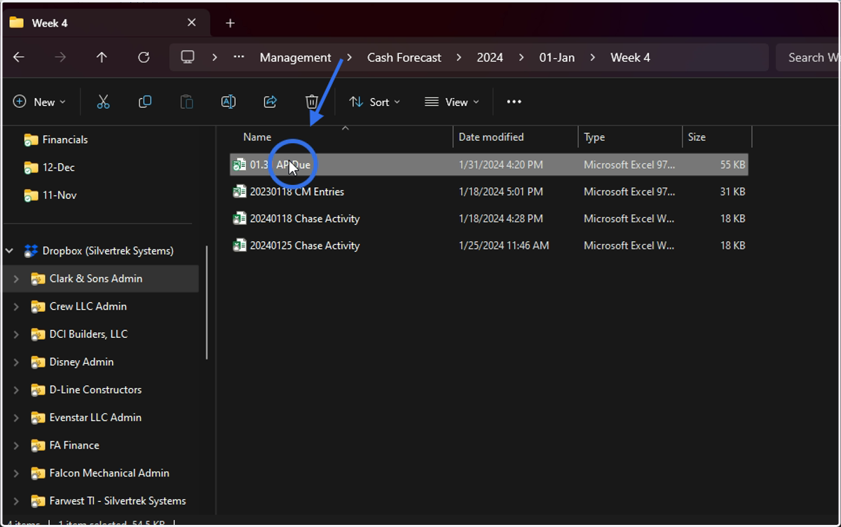Viewport: 841px width, 527px height.
Task: Open a new tab with plus button
Action: (x=230, y=23)
